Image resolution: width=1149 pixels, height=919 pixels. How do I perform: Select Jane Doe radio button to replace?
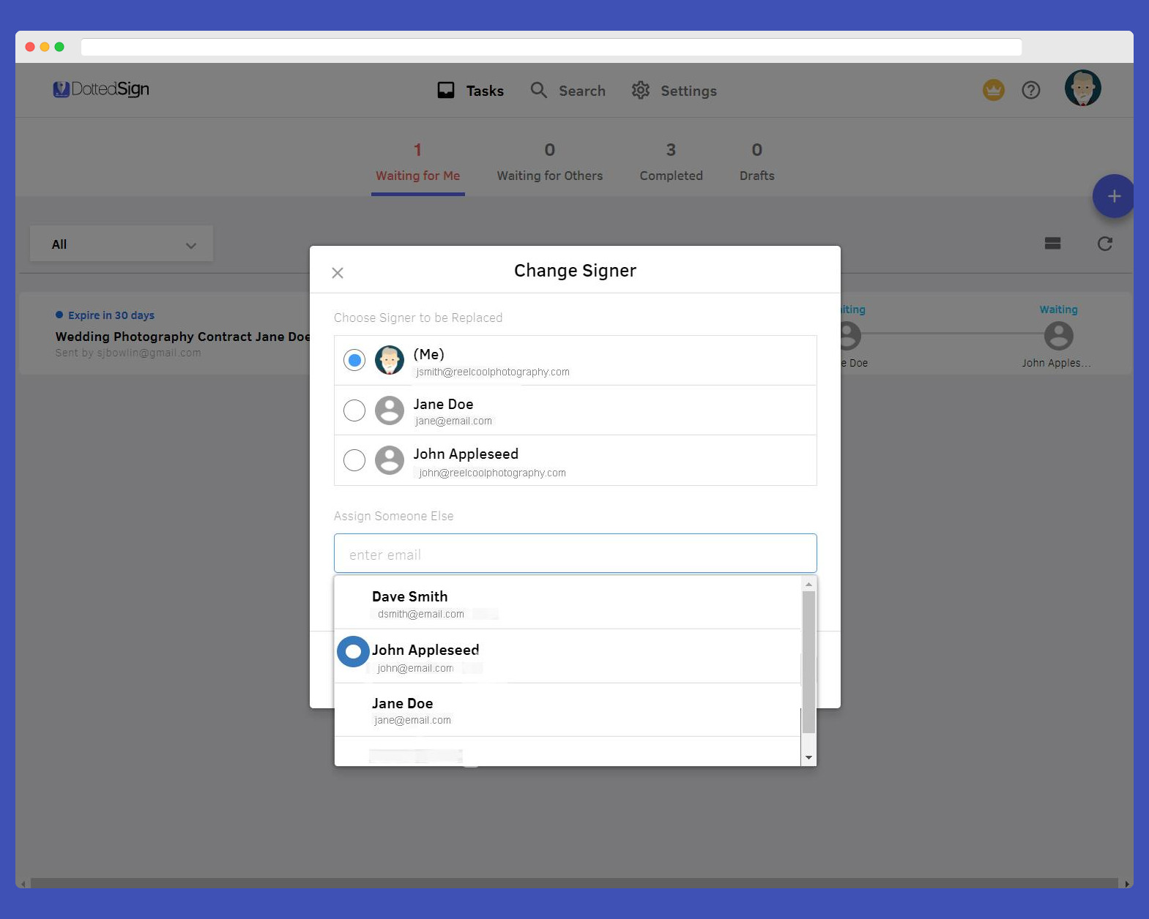[354, 410]
